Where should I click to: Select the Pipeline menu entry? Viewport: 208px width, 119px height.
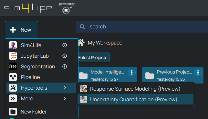(x=41, y=77)
